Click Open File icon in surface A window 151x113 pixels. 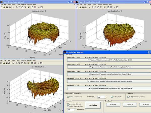pos(4,63)
